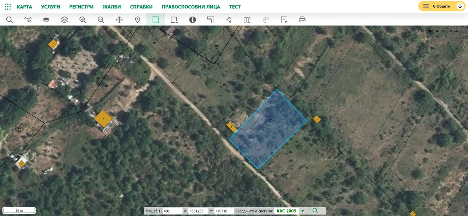This screenshot has height=216, width=468.
Task: Open the СПРАВКИ menu
Action: pyautogui.click(x=141, y=7)
